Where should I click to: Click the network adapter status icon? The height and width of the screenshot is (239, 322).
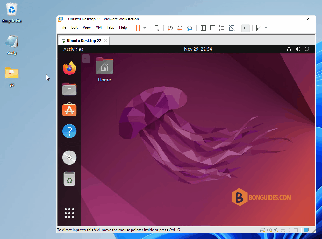[x=276, y=230]
